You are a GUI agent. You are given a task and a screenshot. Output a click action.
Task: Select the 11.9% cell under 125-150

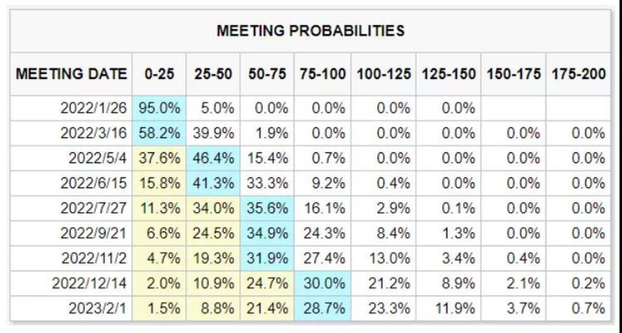(x=449, y=308)
